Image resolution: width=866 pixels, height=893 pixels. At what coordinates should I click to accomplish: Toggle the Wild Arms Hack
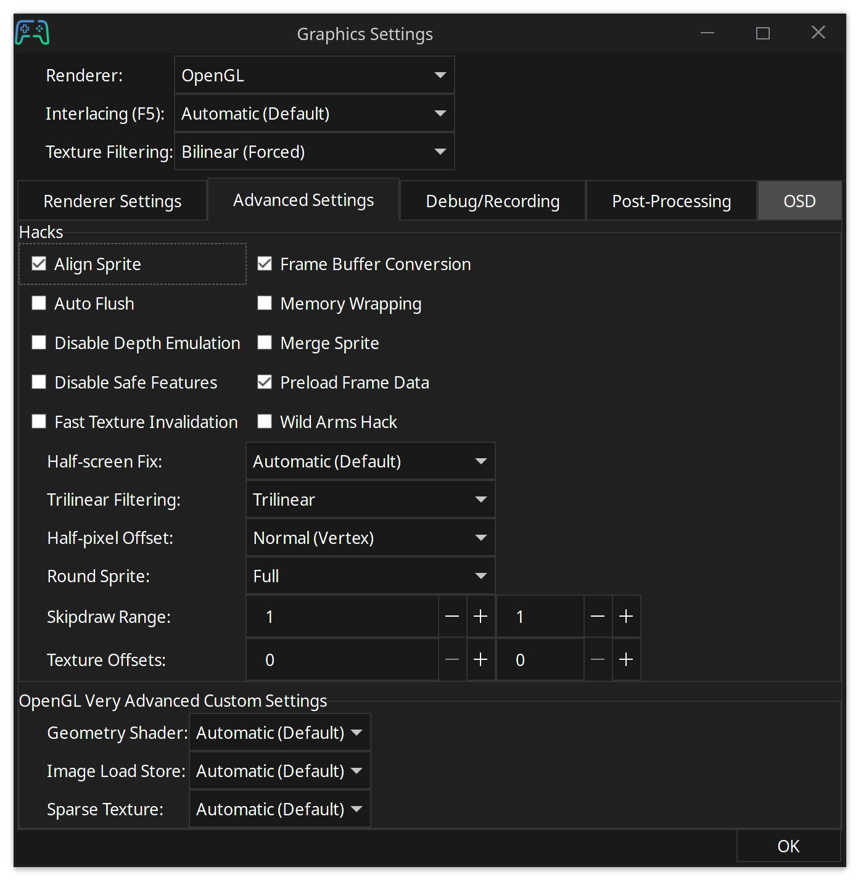[265, 421]
